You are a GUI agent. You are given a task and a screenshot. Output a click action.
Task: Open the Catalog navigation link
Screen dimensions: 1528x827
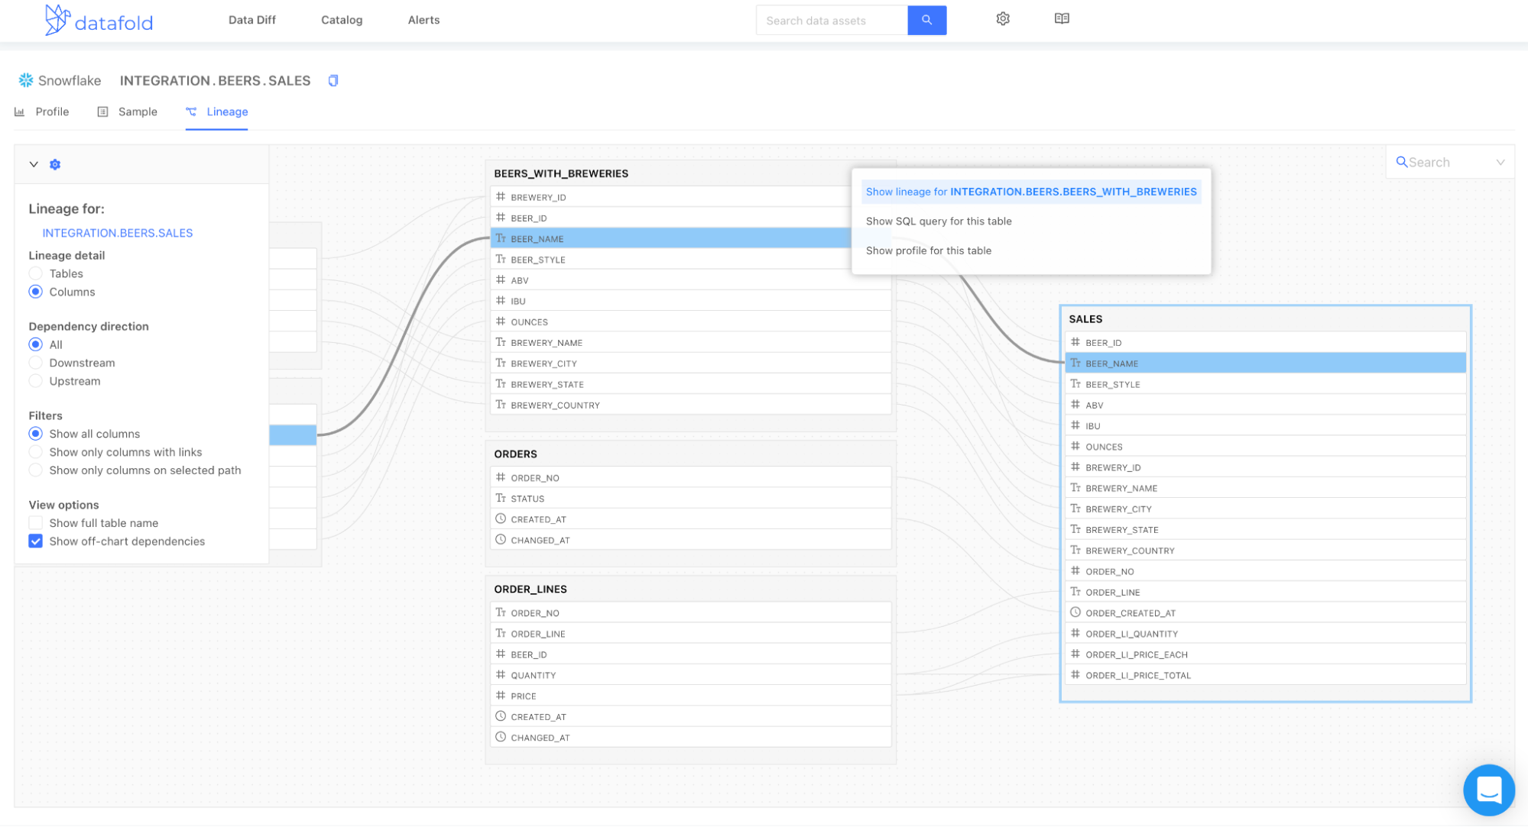342,20
